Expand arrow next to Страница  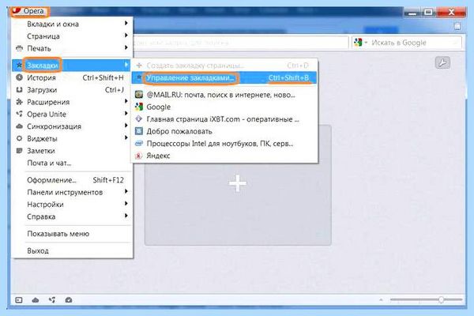pyautogui.click(x=126, y=35)
